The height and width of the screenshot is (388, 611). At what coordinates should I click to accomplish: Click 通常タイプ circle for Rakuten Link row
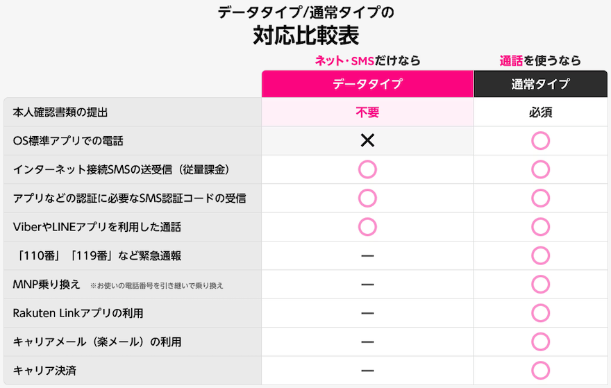(x=540, y=313)
